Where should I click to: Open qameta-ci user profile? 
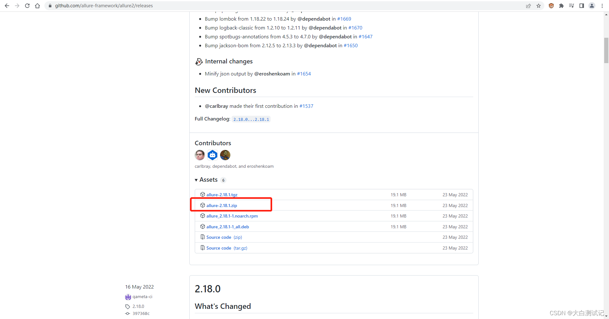(x=142, y=297)
